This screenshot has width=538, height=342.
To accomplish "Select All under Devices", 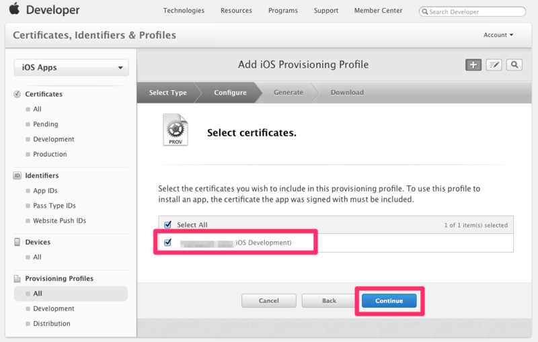I will coord(37,257).
